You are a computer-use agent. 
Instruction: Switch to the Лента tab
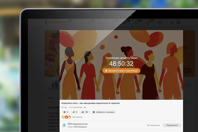[x=51, y=98]
